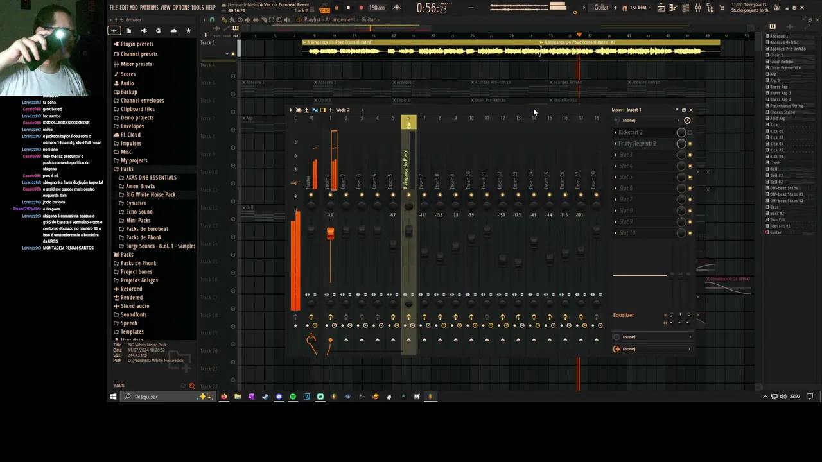Toggle the main snap magnet icon
822x462 pixels.
[x=625, y=8]
